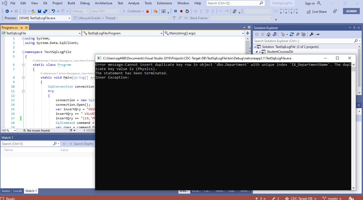This screenshot has width=363, height=200.
Task: Collapse the namespace TestSqlLogFile code block
Action: 23,52
